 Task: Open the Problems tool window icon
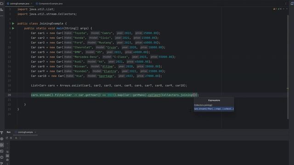[x=2, y=157]
